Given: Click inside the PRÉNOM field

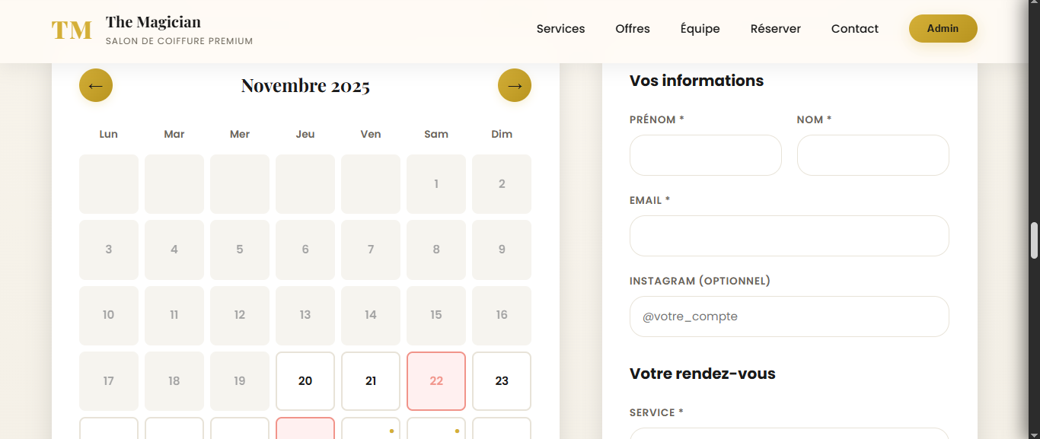Looking at the screenshot, I should point(705,155).
